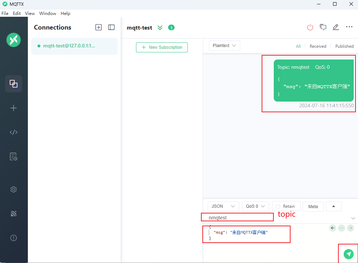Click the unread message count badge 1

[171, 27]
